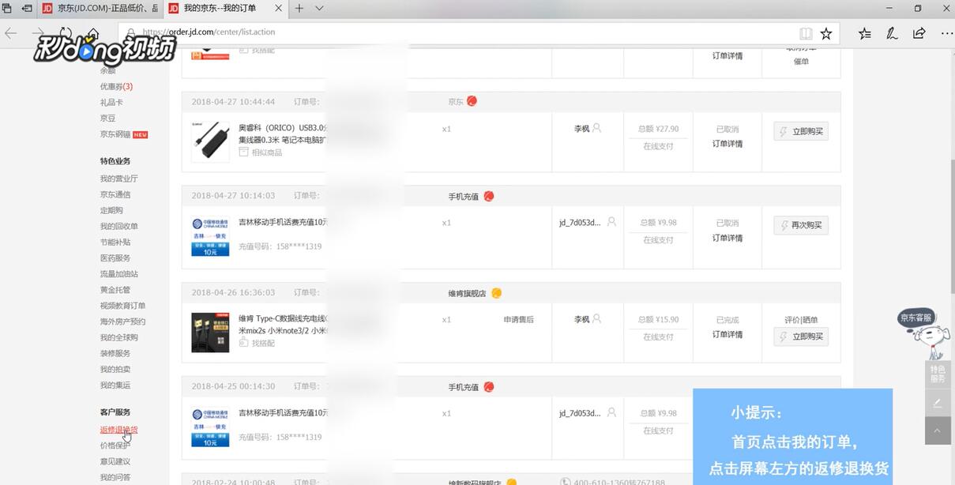This screenshot has height=485, width=955.
Task: Open 礼品卡 sidebar link
Action: click(x=111, y=102)
